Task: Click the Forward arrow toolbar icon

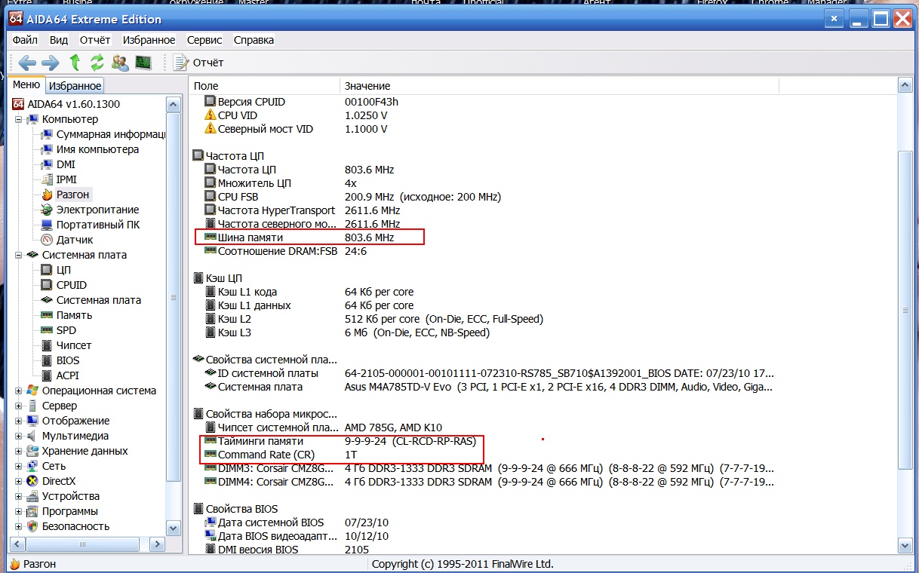Action: (x=51, y=63)
